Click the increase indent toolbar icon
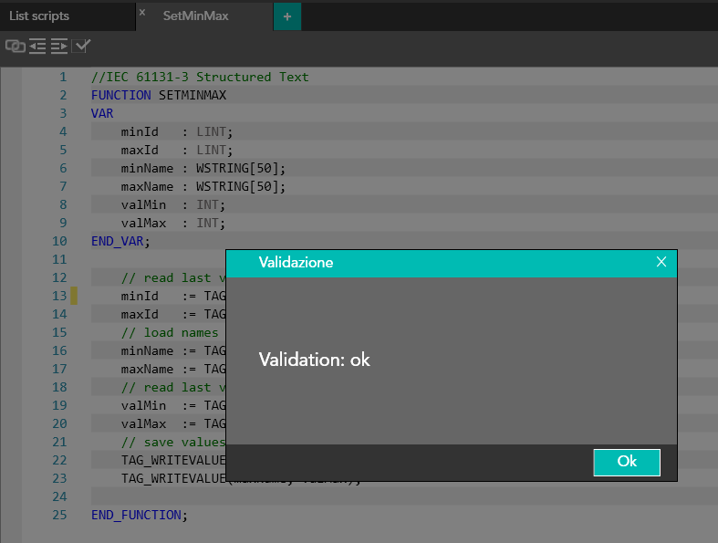The height and width of the screenshot is (543, 718). [x=59, y=46]
